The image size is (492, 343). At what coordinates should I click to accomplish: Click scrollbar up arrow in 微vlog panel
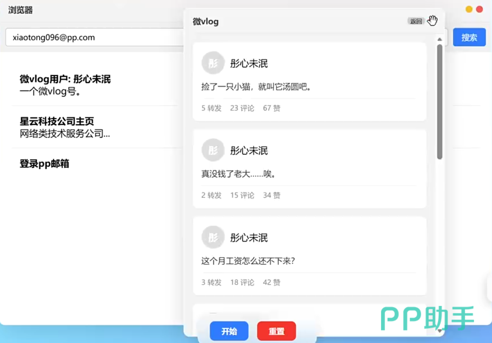pyautogui.click(x=440, y=39)
